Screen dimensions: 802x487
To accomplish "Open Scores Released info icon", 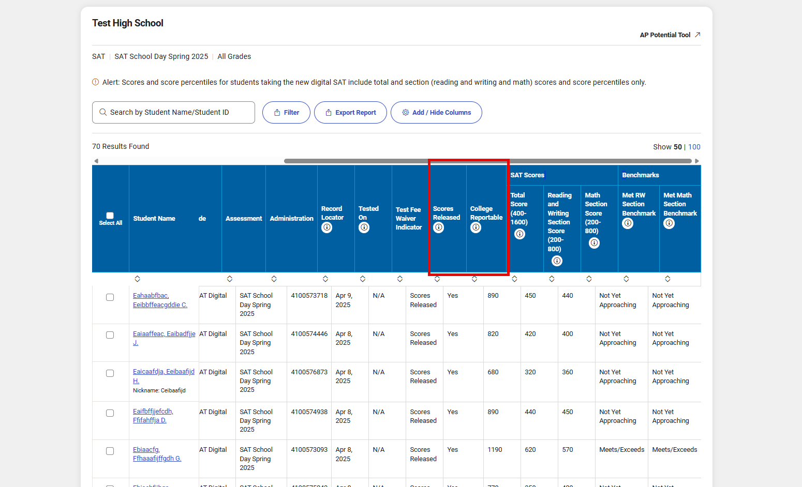I will 438,227.
